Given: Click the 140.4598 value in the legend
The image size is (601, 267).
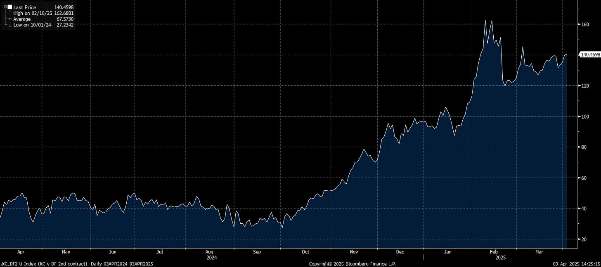Looking at the screenshot, I should pos(64,7).
